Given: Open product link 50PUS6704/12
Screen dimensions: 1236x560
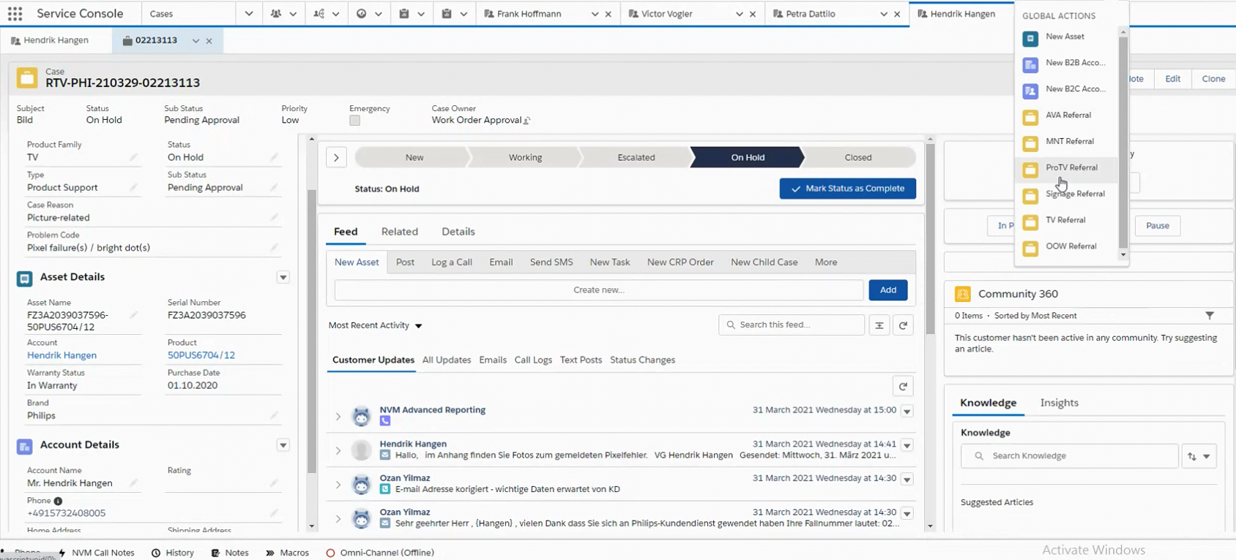Looking at the screenshot, I should [x=201, y=355].
